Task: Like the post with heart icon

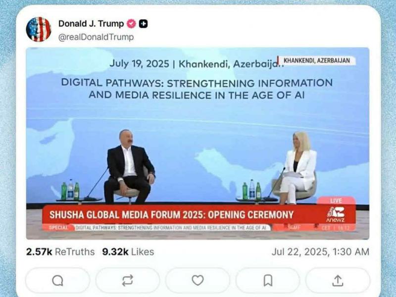Action: [198, 280]
